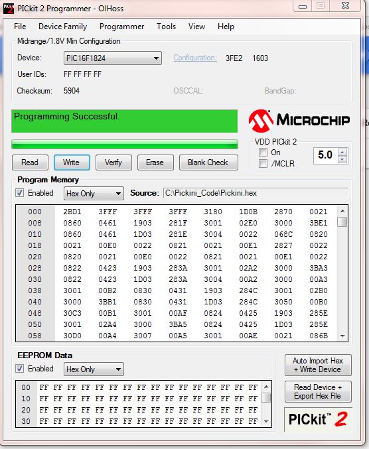Click the Verify button
369x449 pixels.
click(x=113, y=162)
